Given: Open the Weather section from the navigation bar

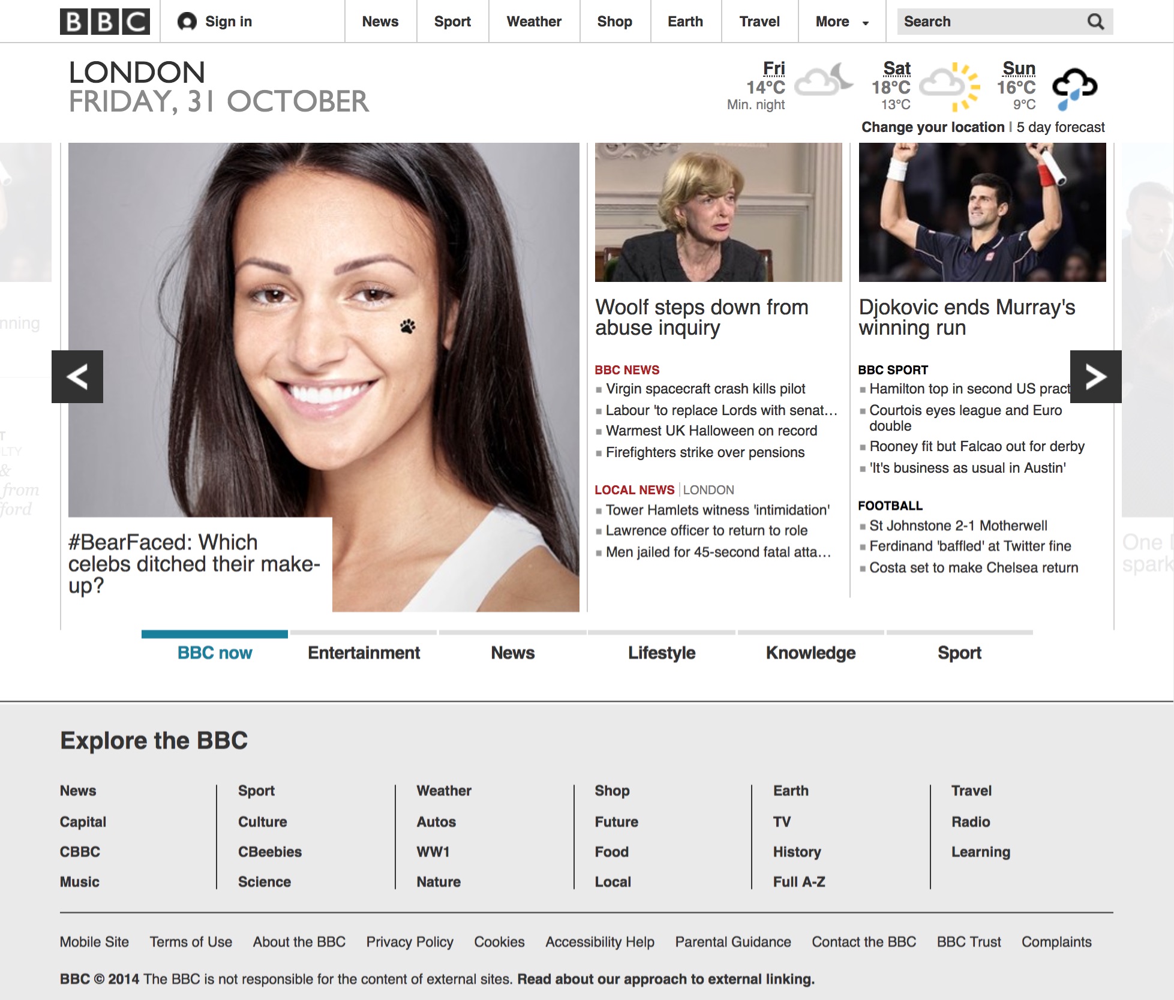Looking at the screenshot, I should pyautogui.click(x=533, y=21).
